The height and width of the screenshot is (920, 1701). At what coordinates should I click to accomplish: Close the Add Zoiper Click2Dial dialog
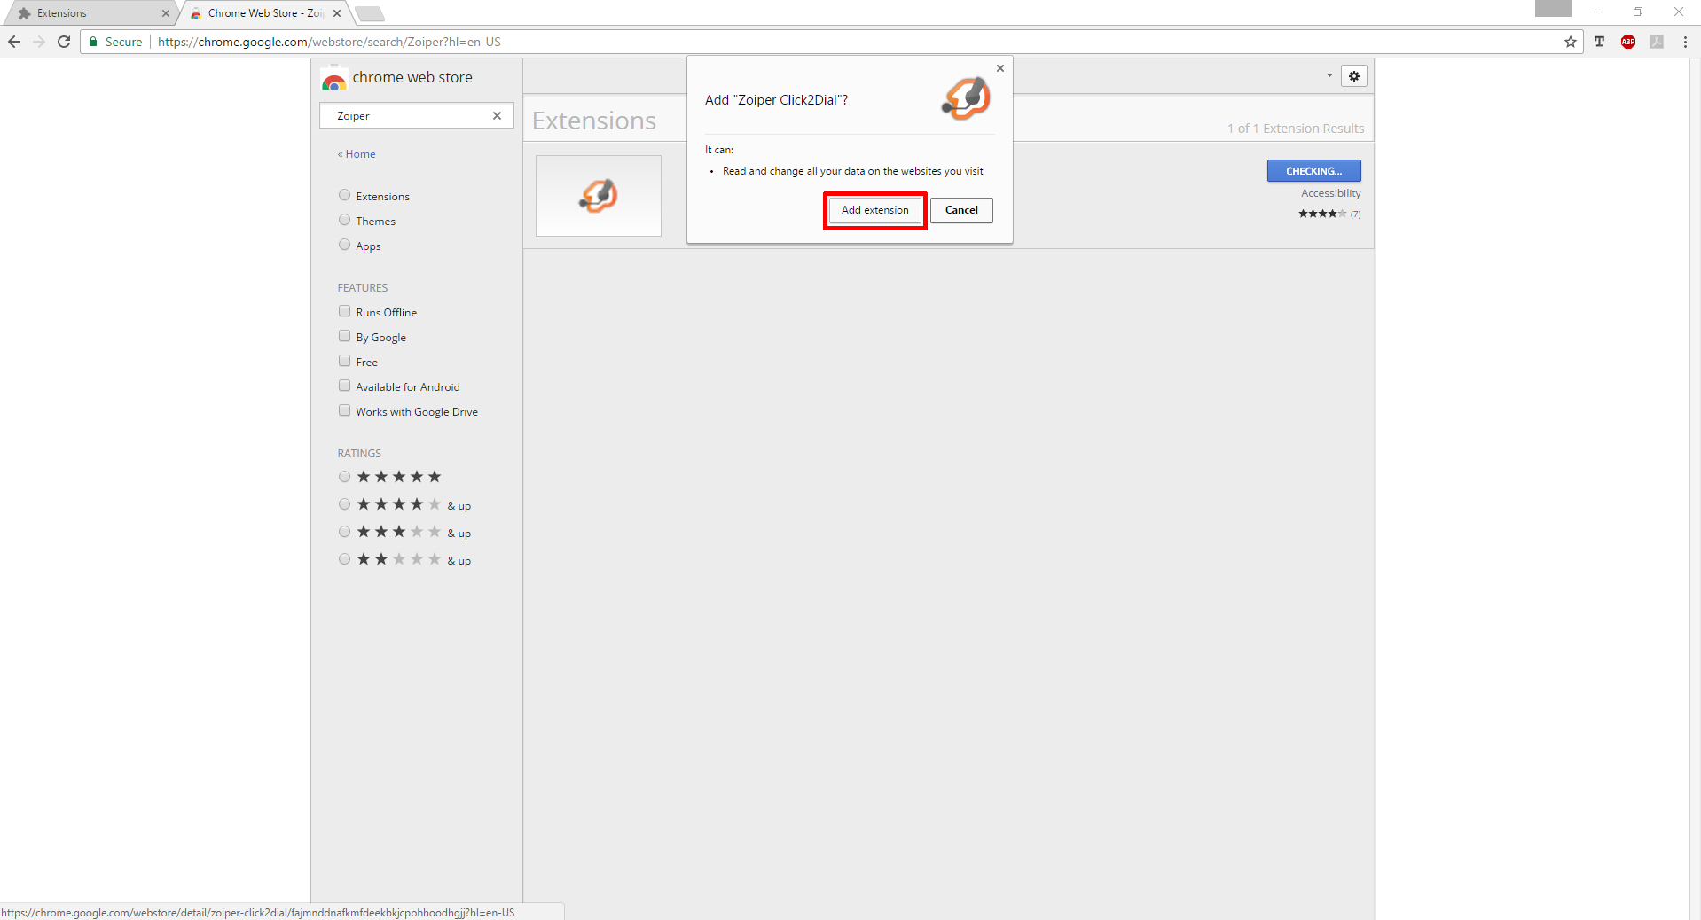[x=1000, y=68]
